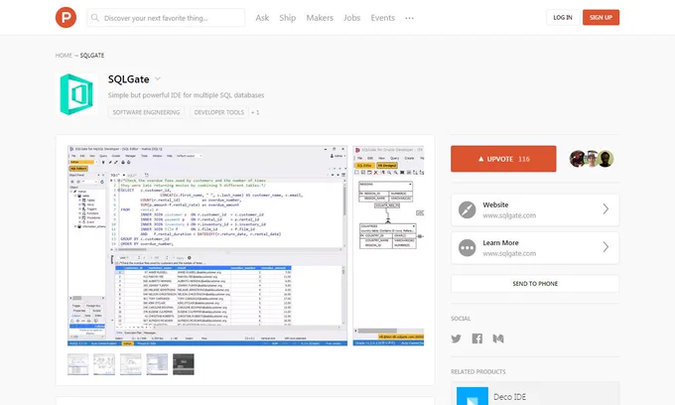Open the Jobs section

pos(351,18)
